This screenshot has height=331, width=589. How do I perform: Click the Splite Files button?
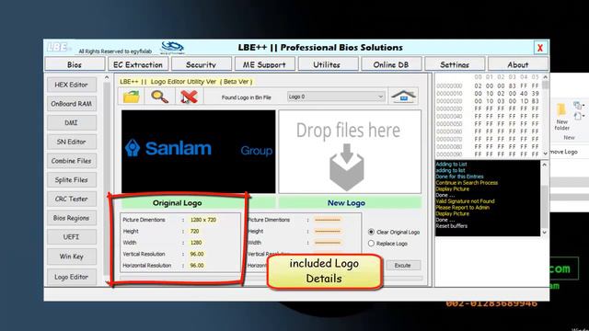pyautogui.click(x=72, y=180)
